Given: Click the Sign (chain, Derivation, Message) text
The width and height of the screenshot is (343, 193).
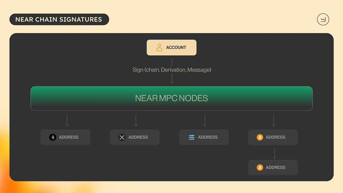Looking at the screenshot, I should [x=171, y=70].
